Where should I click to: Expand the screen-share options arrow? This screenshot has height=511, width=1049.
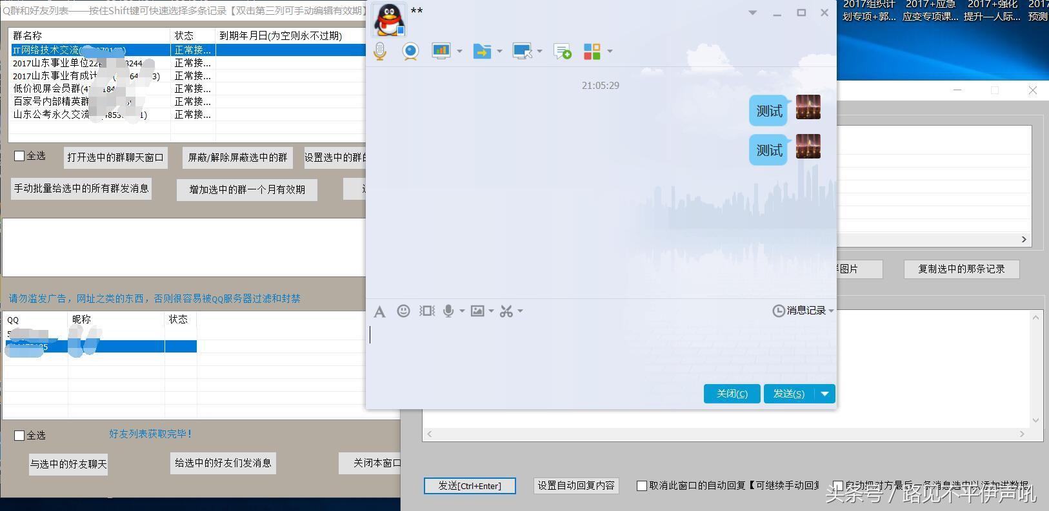459,51
